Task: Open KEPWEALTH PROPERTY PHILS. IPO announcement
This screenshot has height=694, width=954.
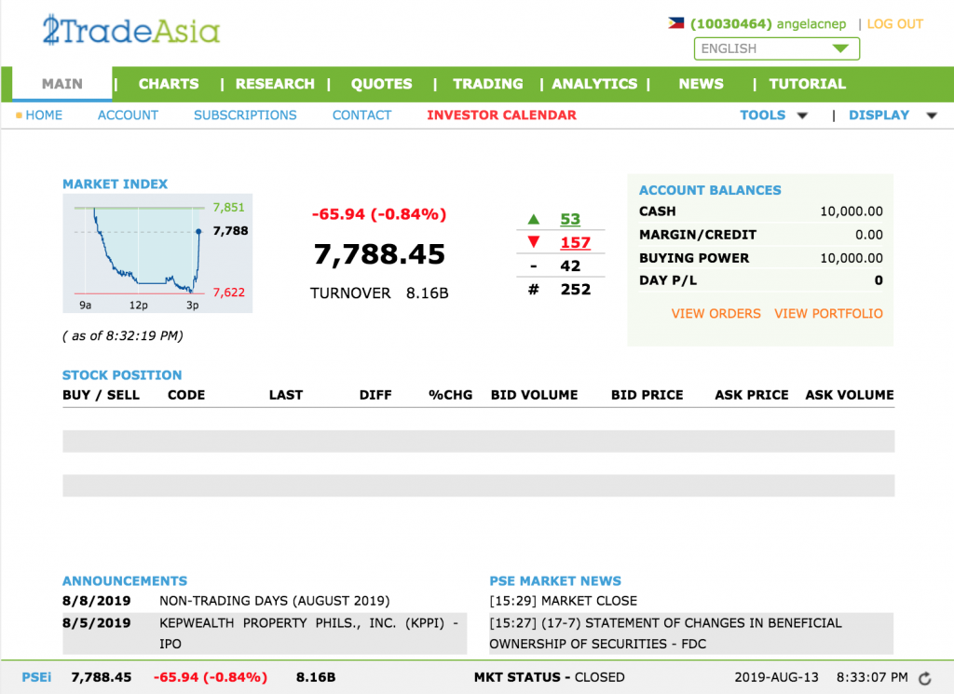Action: [309, 633]
